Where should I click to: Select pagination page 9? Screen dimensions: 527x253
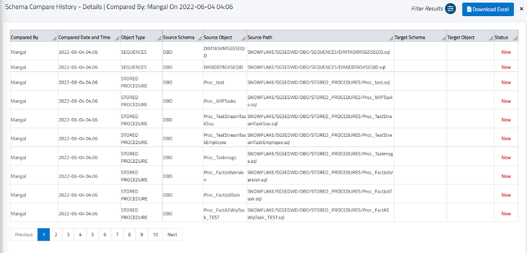click(142, 235)
